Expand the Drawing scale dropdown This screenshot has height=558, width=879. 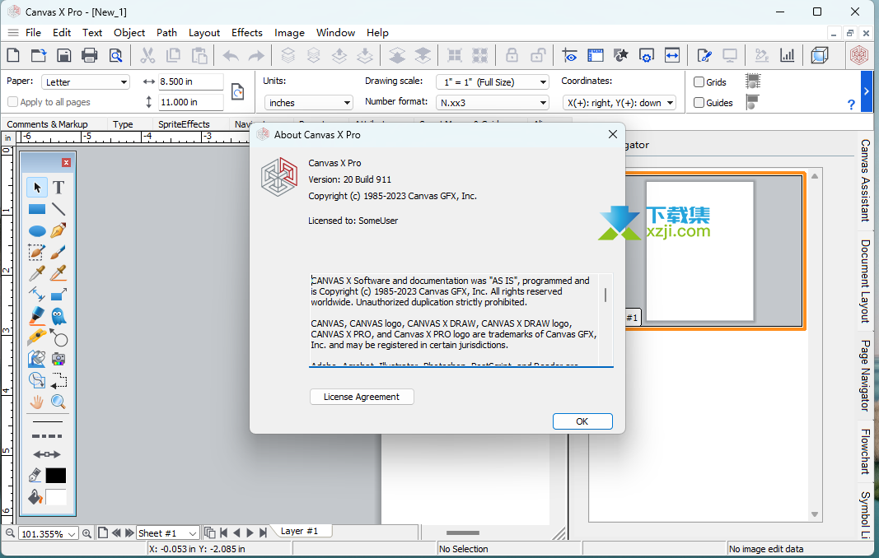493,81
